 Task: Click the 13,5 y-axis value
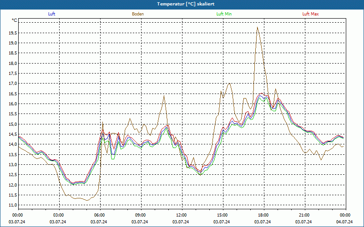click(x=13, y=154)
